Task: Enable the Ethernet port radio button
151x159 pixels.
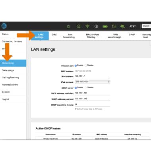Action: (x=75, y=66)
